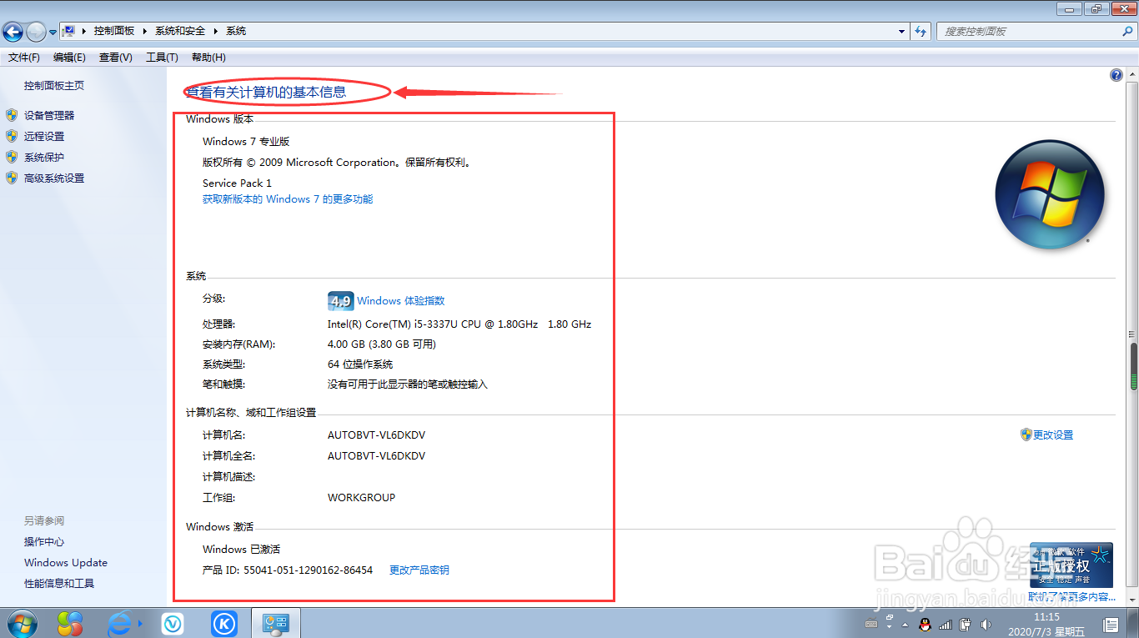This screenshot has height=638, width=1139.
Task: Click the shield icon next to 远程设置
Action: click(12, 136)
